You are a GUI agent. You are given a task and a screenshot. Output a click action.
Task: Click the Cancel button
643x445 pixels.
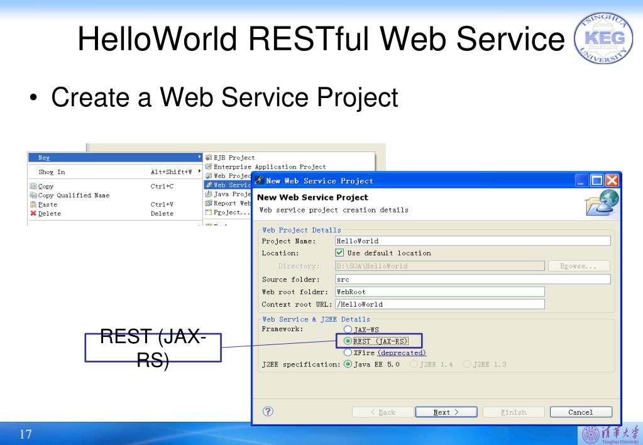(581, 412)
